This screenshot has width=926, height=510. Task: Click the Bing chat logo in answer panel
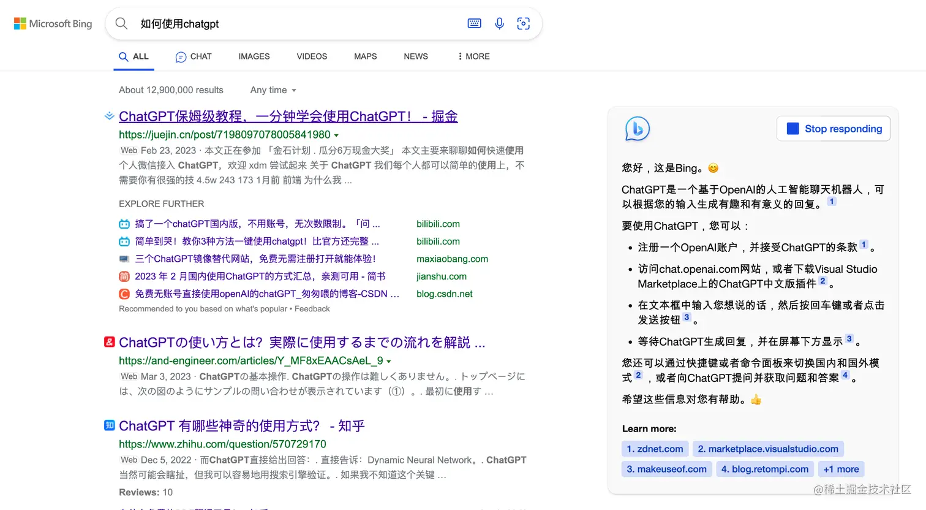(x=638, y=129)
